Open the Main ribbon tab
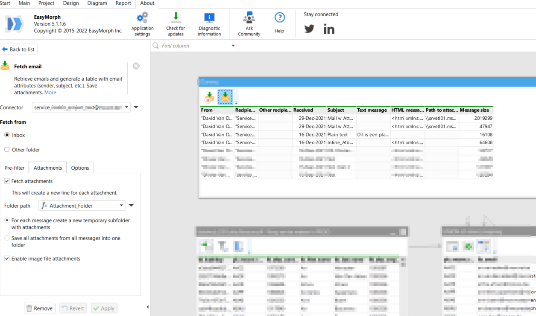Screen dimensions: 536x316 point(24,3)
